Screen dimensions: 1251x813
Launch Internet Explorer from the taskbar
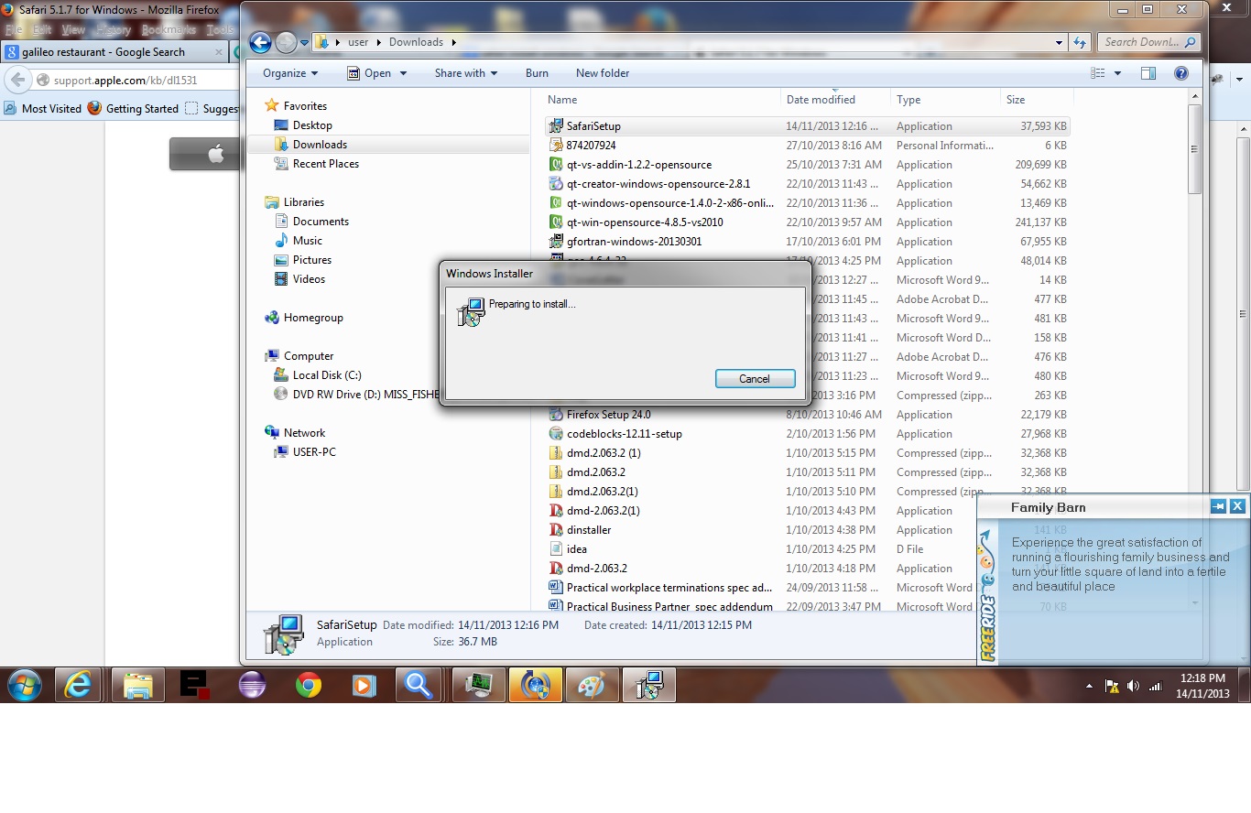coord(78,685)
